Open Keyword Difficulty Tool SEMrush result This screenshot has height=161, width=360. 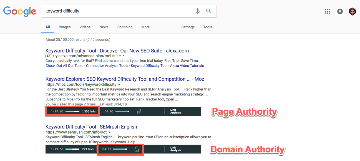91,127
